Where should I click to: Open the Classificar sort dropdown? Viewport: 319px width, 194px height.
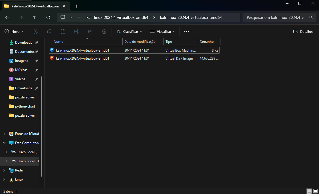pos(129,31)
